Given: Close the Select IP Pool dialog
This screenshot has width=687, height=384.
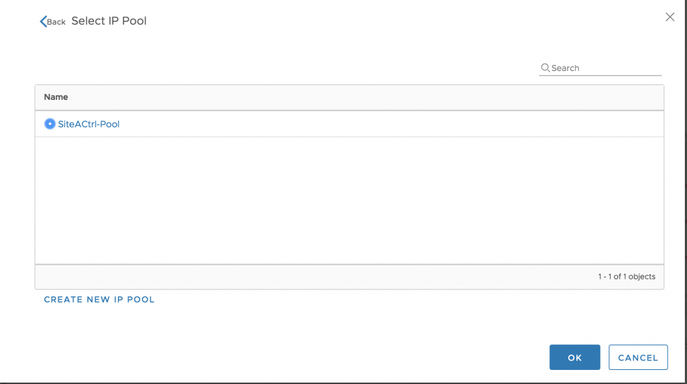Looking at the screenshot, I should (x=670, y=17).
